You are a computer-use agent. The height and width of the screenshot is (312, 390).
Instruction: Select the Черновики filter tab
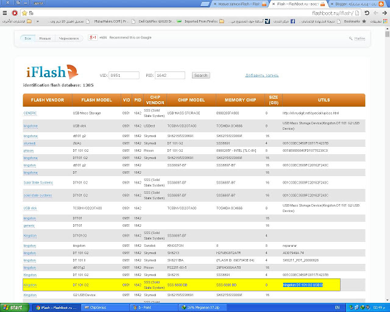pyautogui.click(x=69, y=38)
